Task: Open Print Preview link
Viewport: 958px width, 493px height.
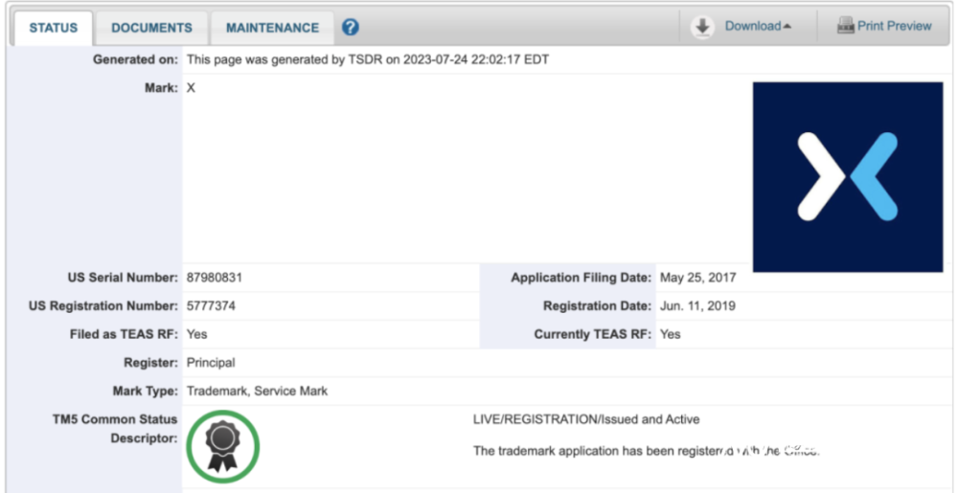Action: [x=895, y=26]
